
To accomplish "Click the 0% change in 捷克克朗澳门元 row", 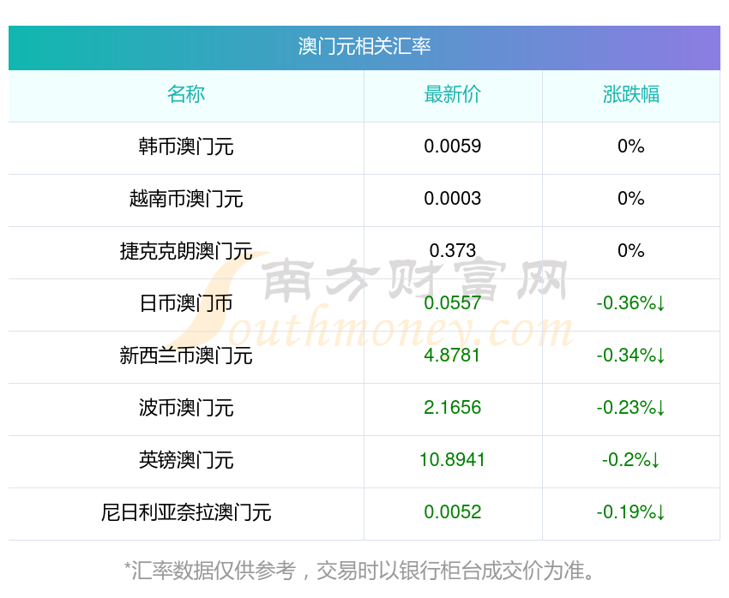I will [631, 251].
